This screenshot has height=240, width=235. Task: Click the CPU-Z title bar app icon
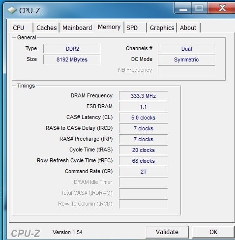[12, 10]
